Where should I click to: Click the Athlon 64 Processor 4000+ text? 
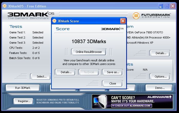149,37
